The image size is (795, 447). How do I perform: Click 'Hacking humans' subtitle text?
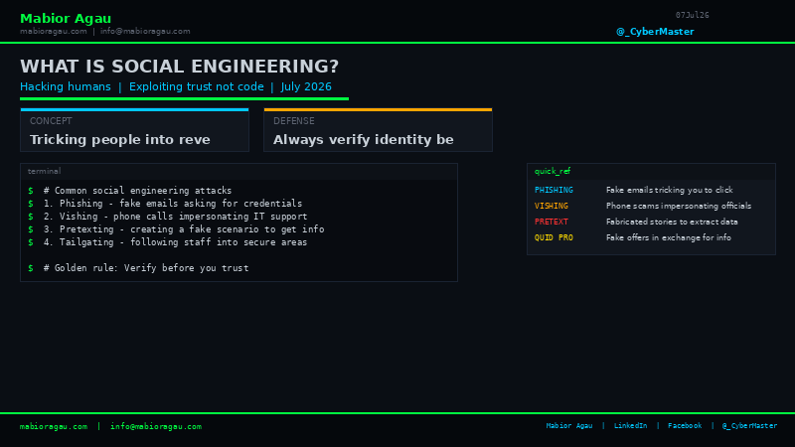point(66,86)
